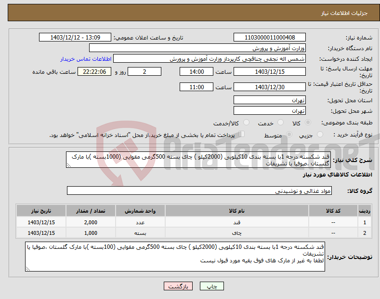This screenshot has width=380, height=299.
Task: Click the date cell in the قند row
Action: click(41, 222)
